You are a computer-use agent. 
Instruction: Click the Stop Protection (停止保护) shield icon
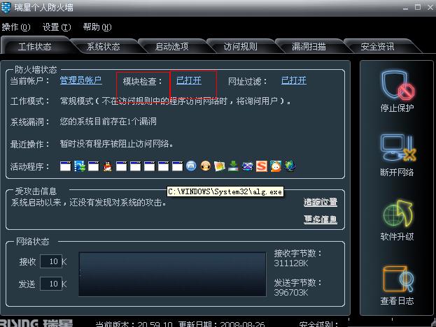[x=398, y=85]
